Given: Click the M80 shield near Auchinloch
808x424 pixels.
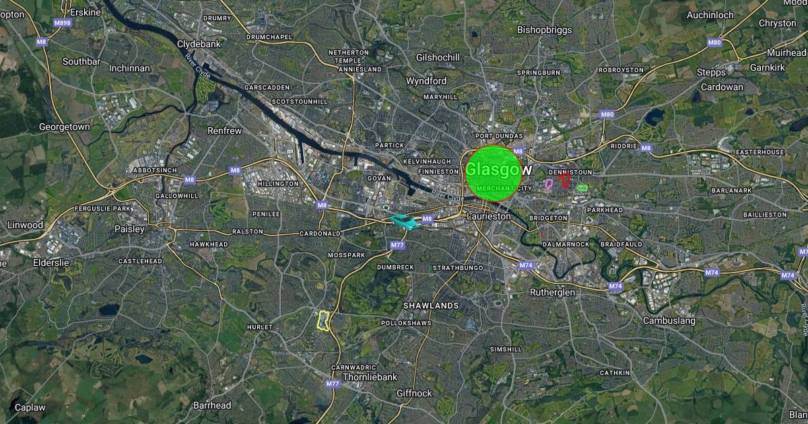Looking at the screenshot, I should [714, 42].
